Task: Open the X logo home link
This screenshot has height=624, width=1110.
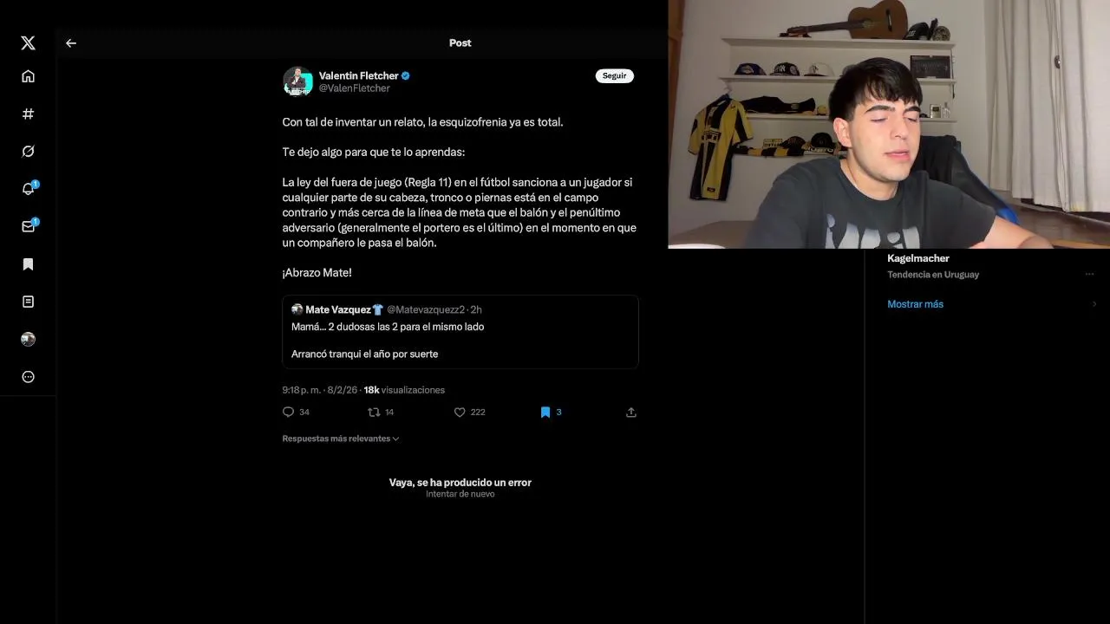Action: [28, 42]
